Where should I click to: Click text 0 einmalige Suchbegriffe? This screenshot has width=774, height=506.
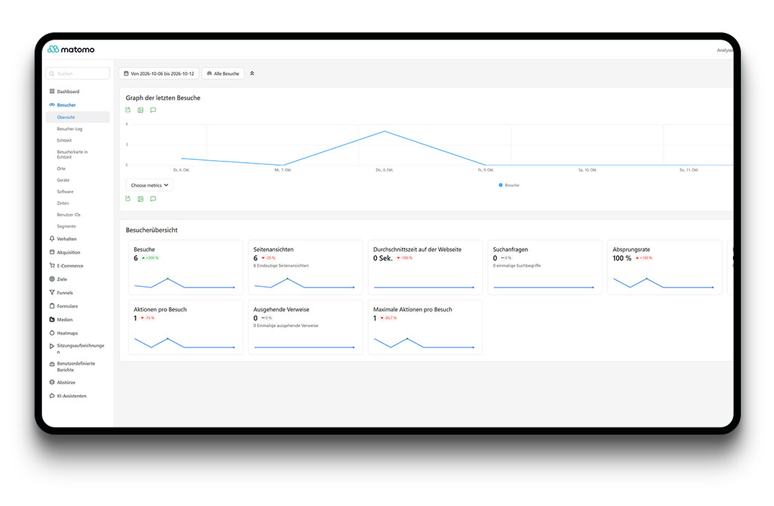point(517,265)
